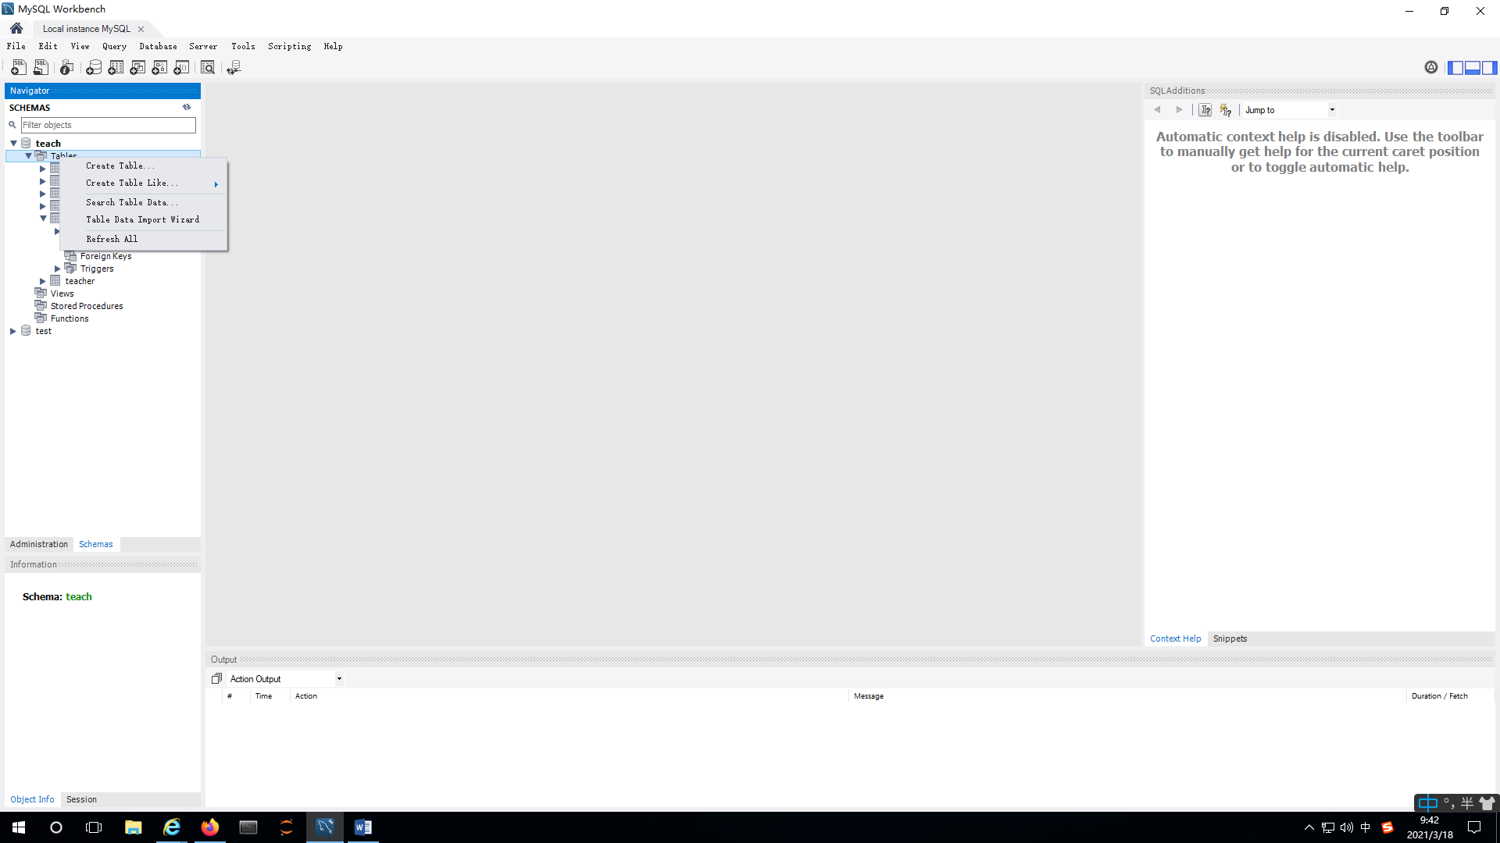Click create new table toolbar icon
The width and height of the screenshot is (1500, 843).
[x=116, y=68]
